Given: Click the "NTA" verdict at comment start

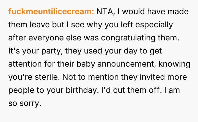Looking at the screenshot, I should point(103,11).
